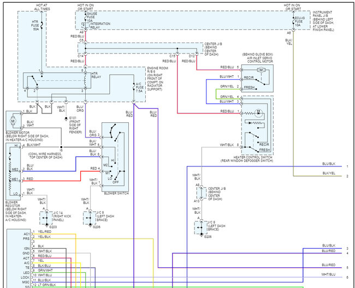Select the 'C15' connector label

[172, 56]
